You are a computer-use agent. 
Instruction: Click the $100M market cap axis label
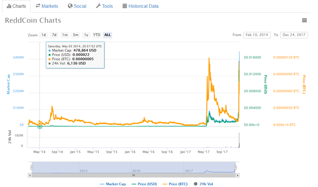(x=19, y=108)
